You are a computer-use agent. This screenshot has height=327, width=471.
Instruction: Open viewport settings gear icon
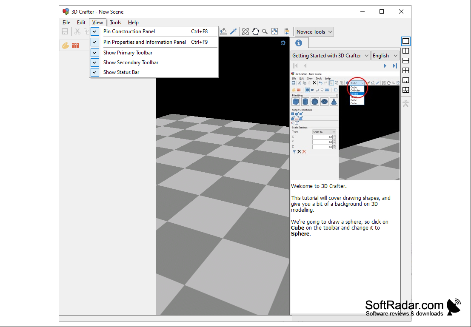pyautogui.click(x=283, y=43)
